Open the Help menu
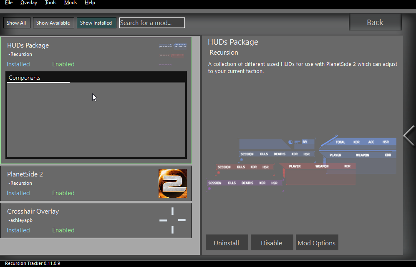The image size is (416, 267). point(90,3)
